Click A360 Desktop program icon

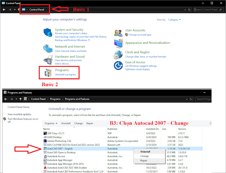pos(45,137)
